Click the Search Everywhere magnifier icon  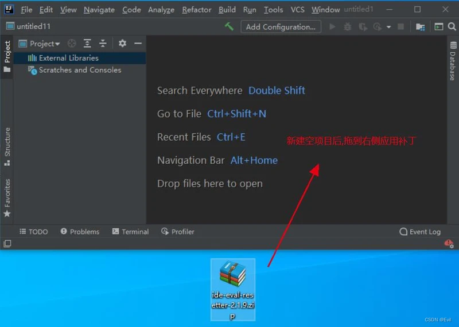point(452,26)
